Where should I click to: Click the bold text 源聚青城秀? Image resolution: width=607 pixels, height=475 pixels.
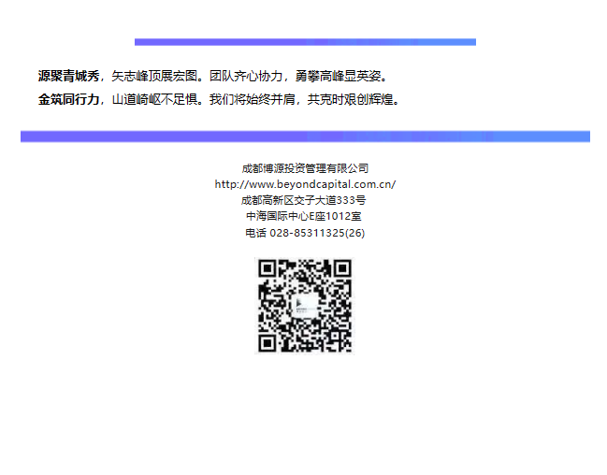(x=67, y=77)
